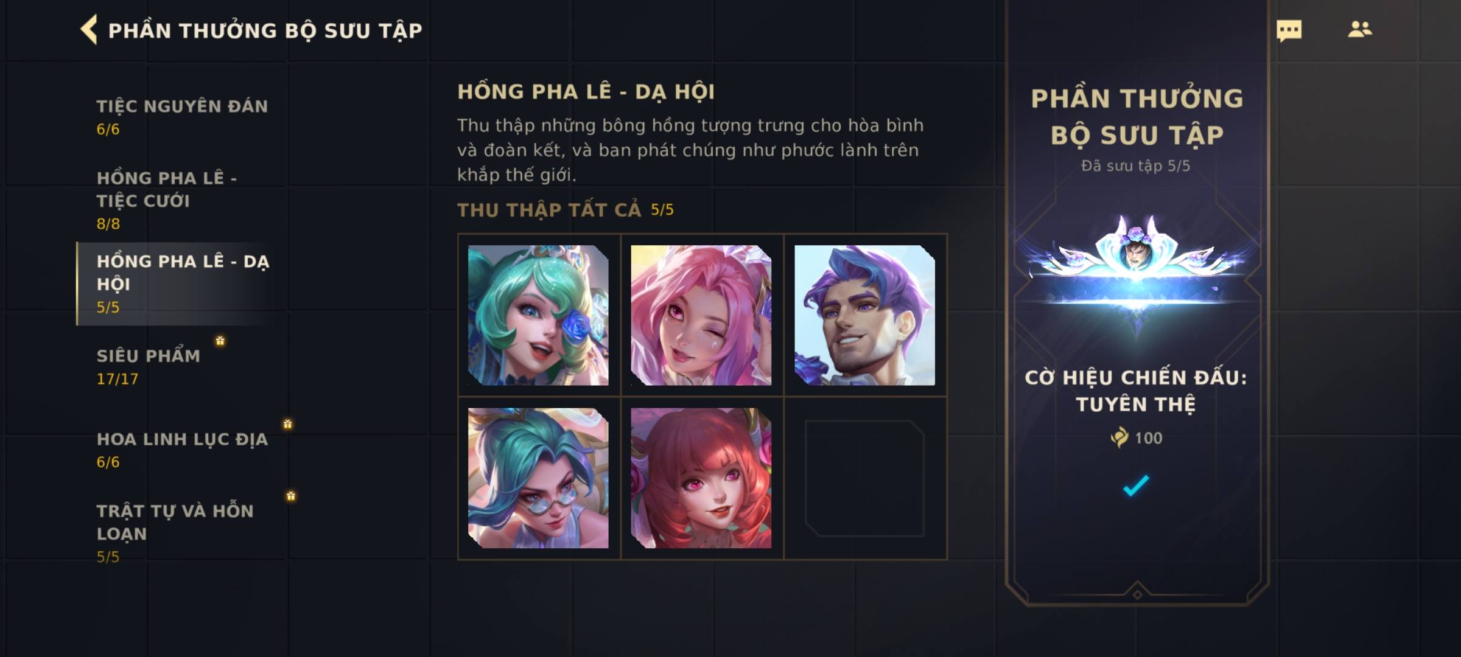Select teal-haired skin with glasses thumbnail
Screen dimensions: 1461x657
coord(538,478)
